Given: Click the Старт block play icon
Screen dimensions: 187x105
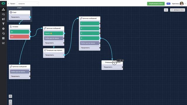Looking at the screenshot, I should point(11,12).
